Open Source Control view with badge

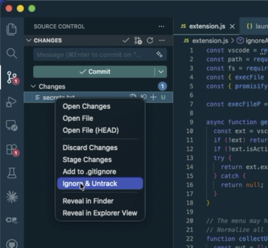(12, 77)
